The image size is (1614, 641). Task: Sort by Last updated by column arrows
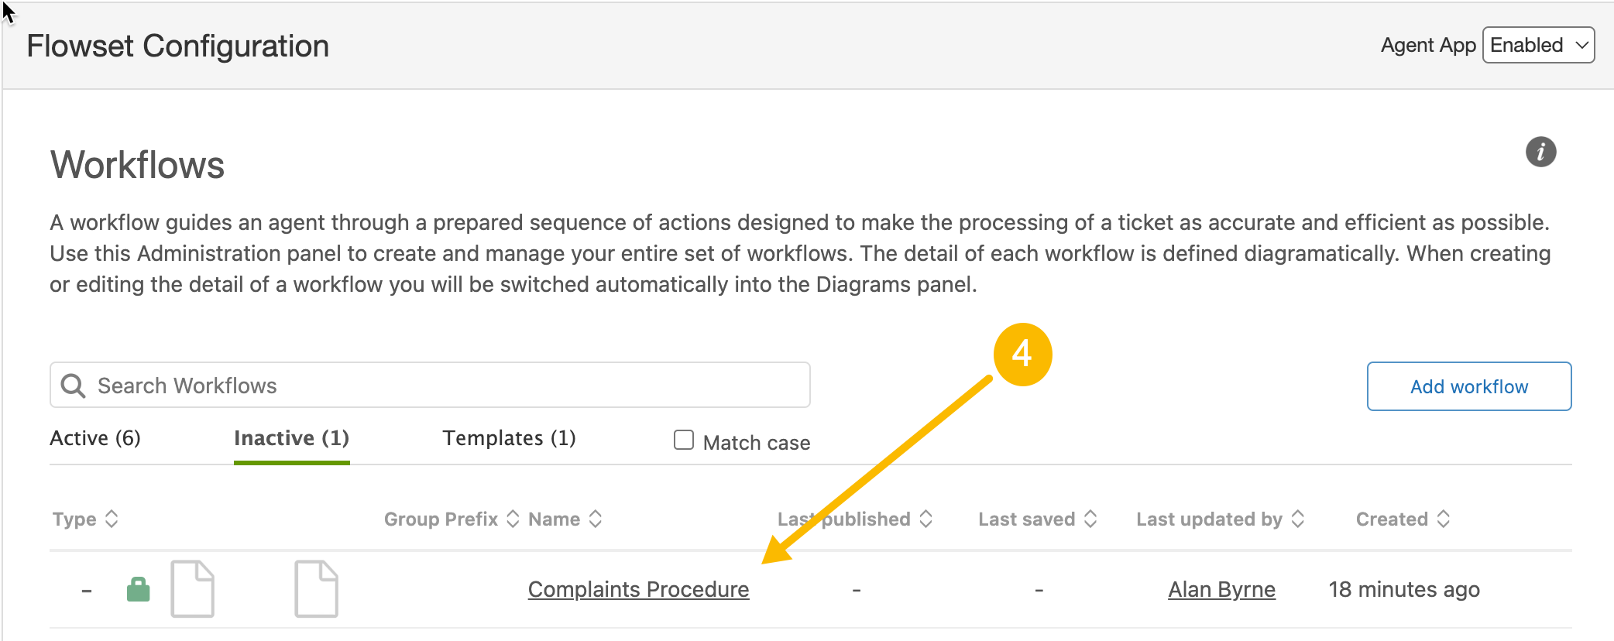1299,519
